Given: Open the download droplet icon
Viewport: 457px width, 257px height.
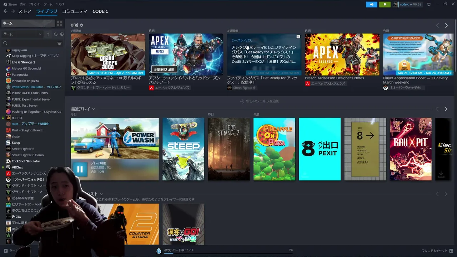Looking at the screenshot, I should (159, 251).
